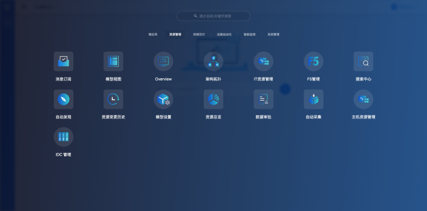Open the 消息订阅 envelope icon
Screen dimensions: 427x211
(63, 62)
